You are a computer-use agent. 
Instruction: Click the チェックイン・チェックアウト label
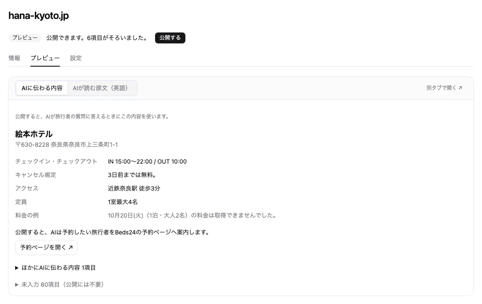[x=56, y=161]
